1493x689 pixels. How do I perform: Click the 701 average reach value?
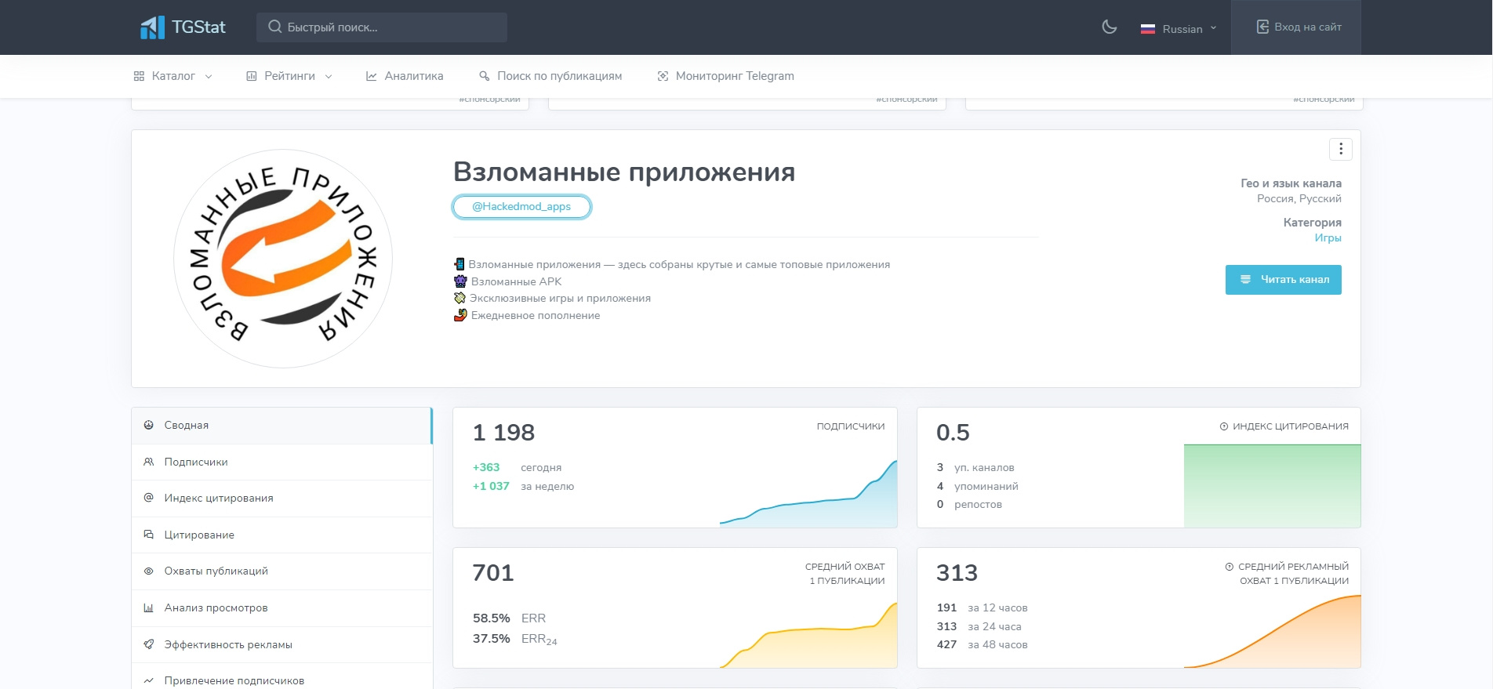click(x=493, y=573)
